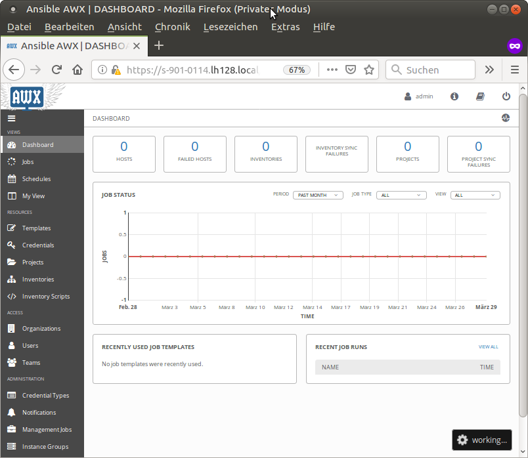The width and height of the screenshot is (528, 458).
Task: Open the Ansicht menu
Action: pos(125,27)
